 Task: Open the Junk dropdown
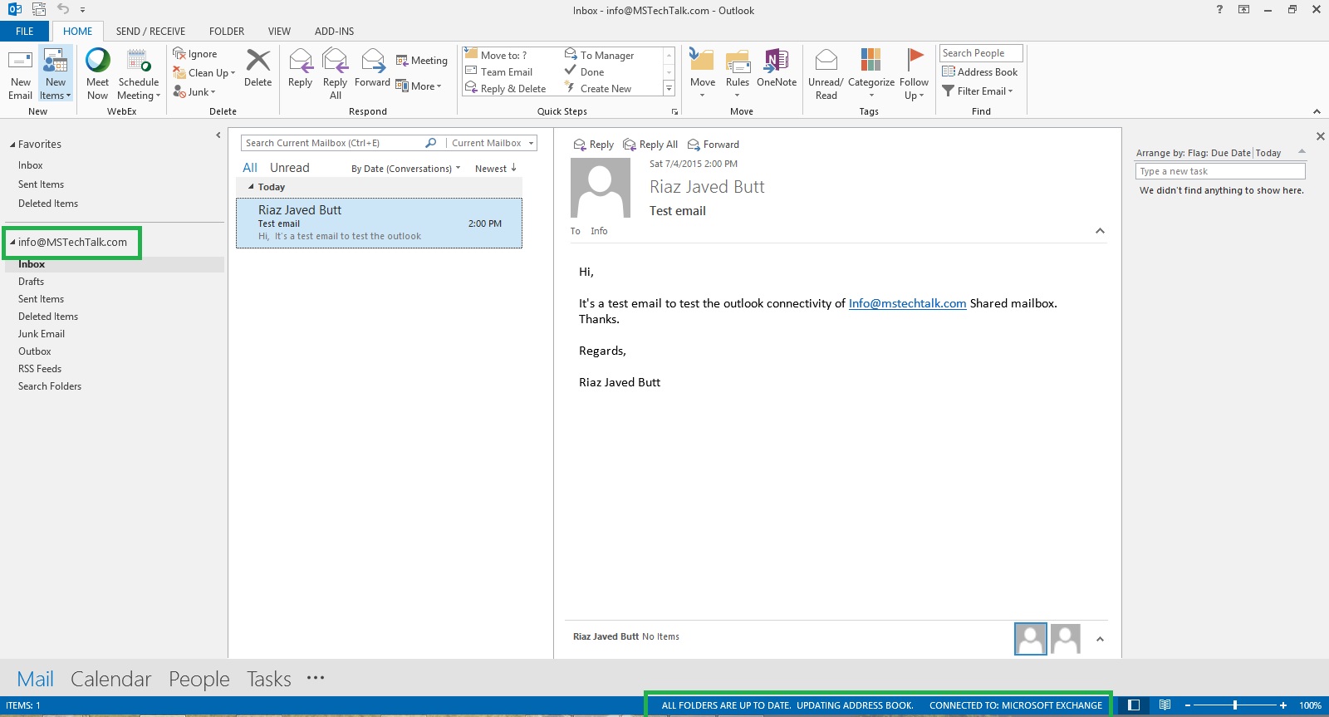pos(194,92)
